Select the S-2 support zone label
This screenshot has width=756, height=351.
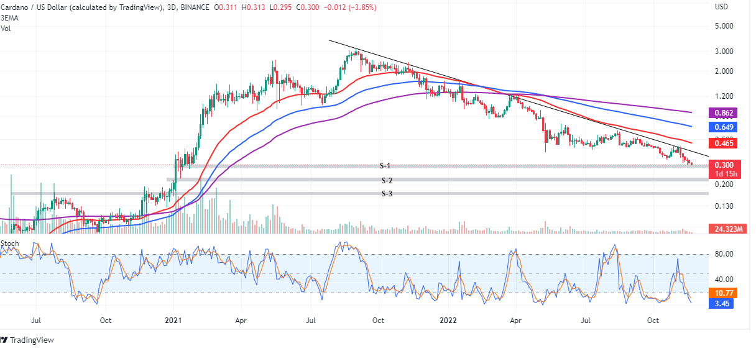[387, 180]
